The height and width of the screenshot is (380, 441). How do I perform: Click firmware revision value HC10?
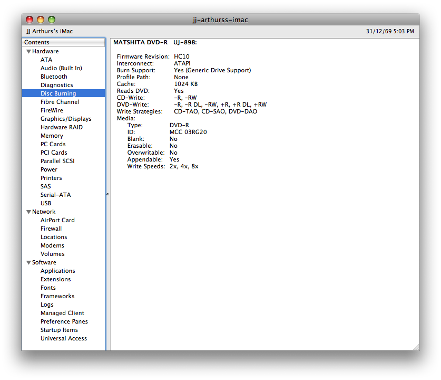(x=182, y=56)
